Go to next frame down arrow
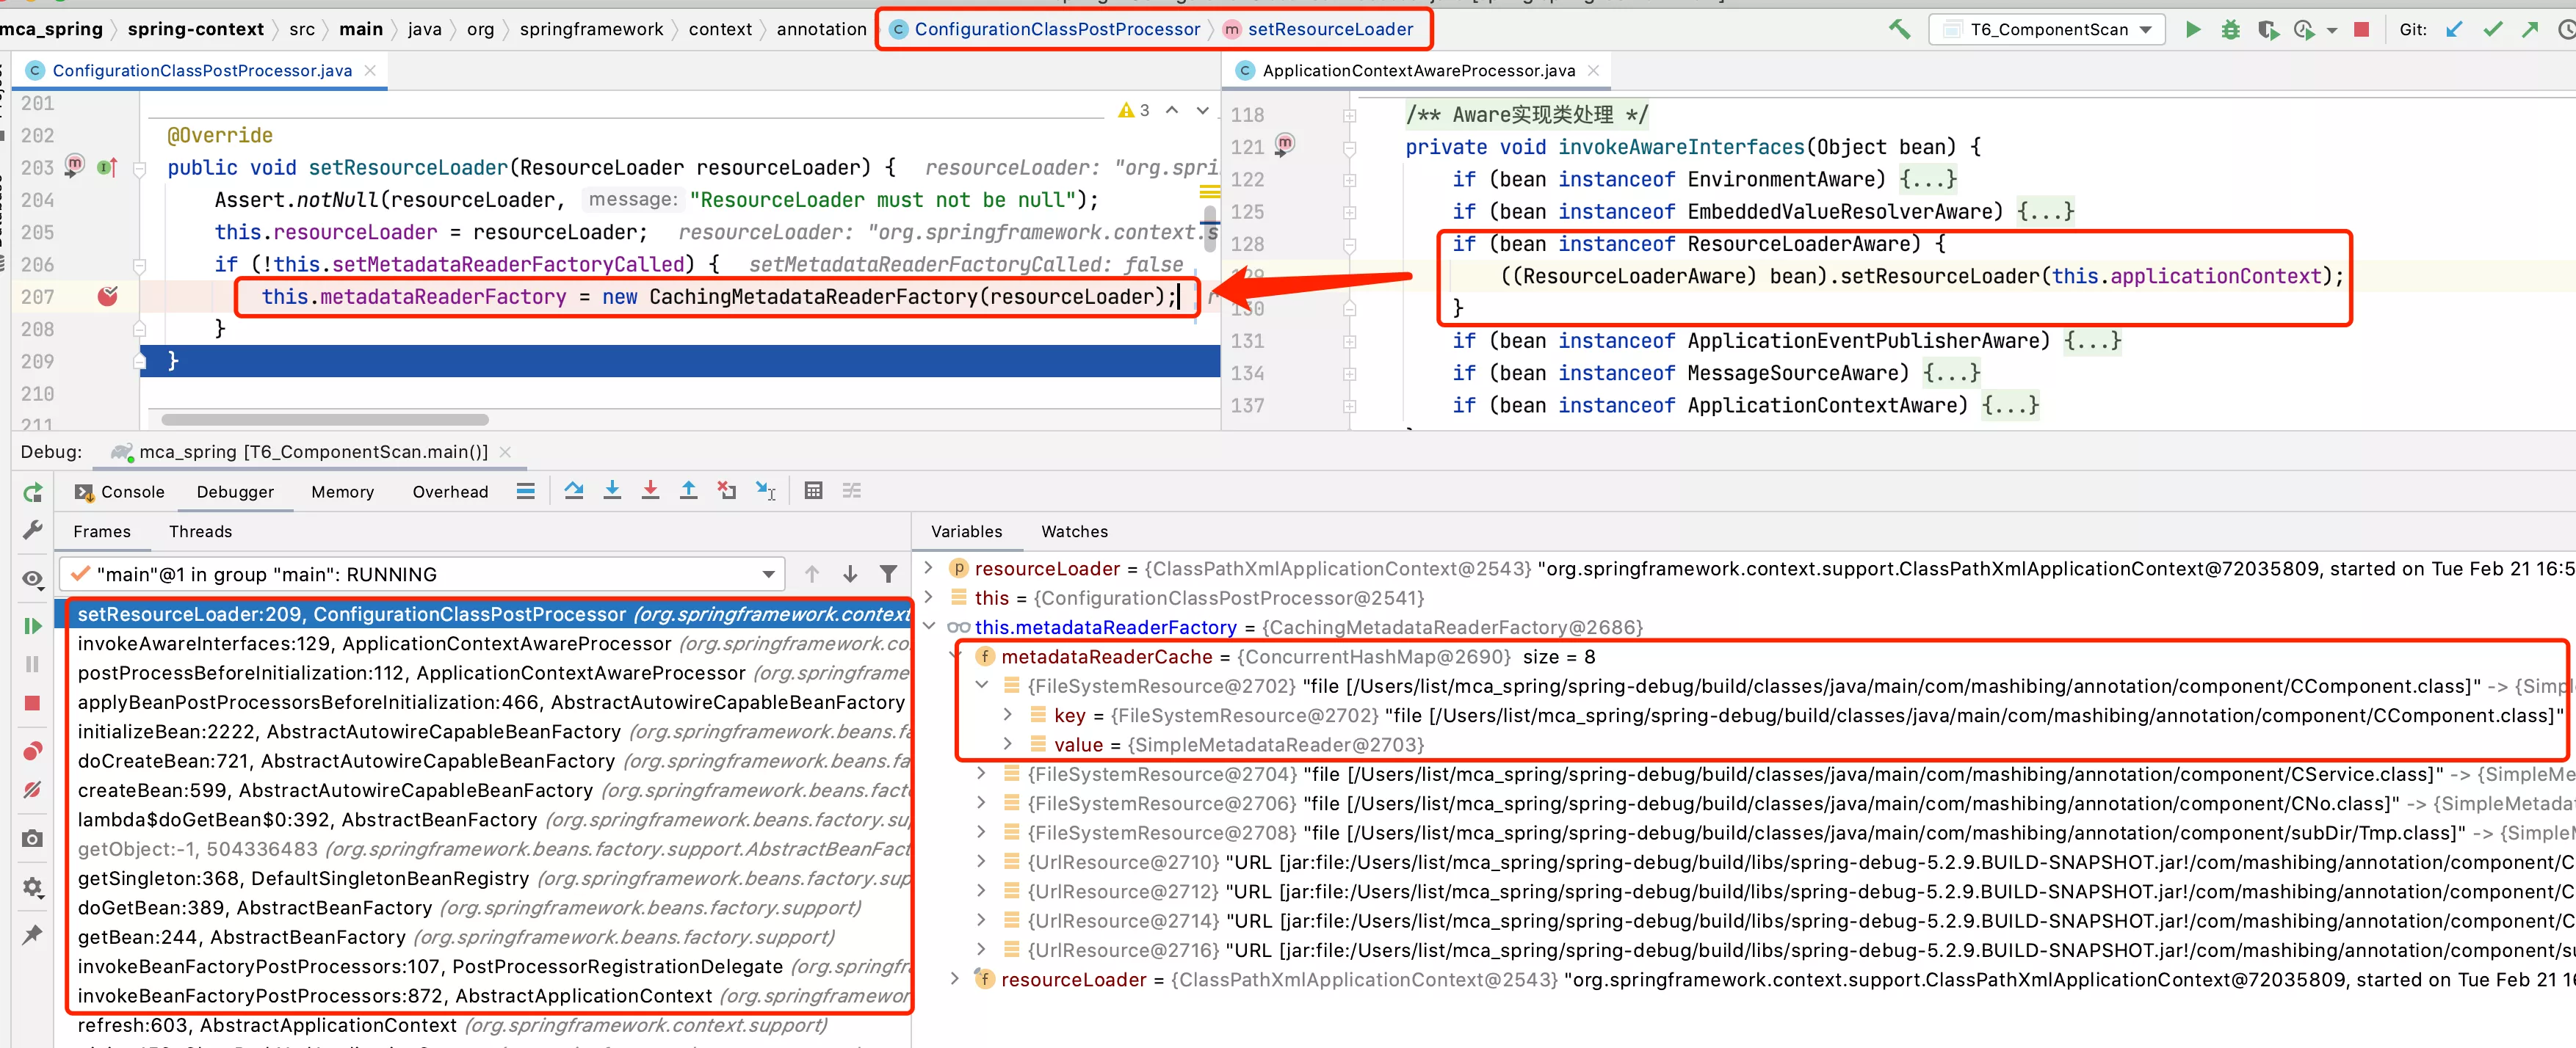 click(x=850, y=575)
